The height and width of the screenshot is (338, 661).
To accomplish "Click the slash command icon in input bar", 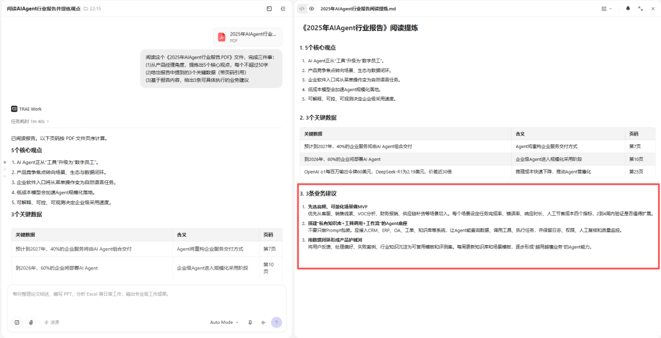I will click(x=17, y=323).
